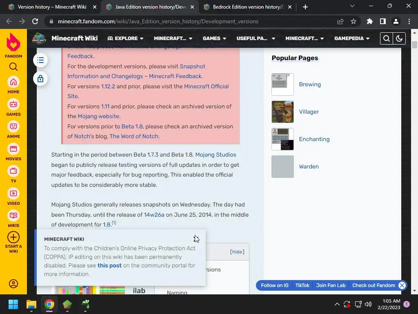Open the Brewing popular page thumbnail

282,84
